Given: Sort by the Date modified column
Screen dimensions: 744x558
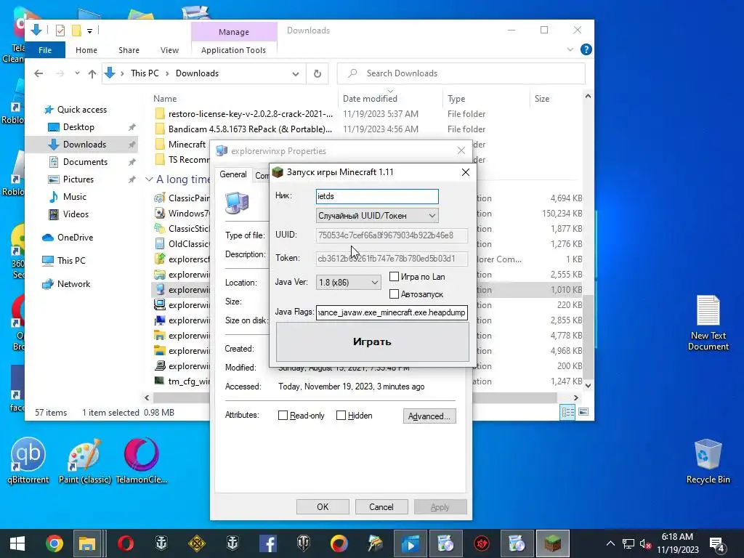Looking at the screenshot, I should pyautogui.click(x=370, y=99).
